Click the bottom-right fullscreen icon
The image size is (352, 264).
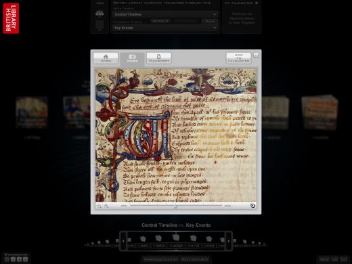[344, 259]
